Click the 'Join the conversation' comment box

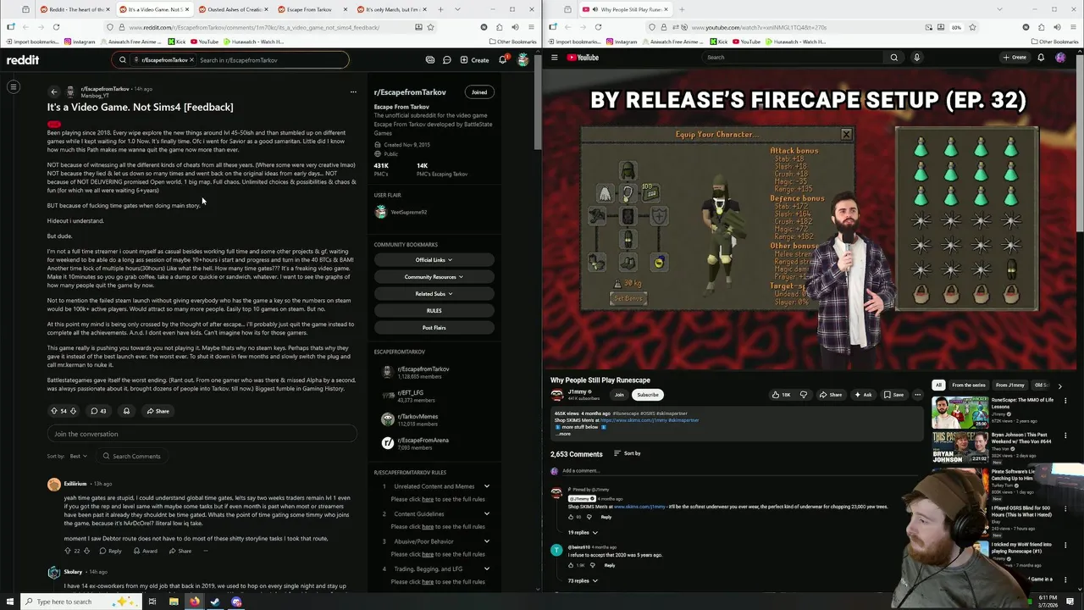coord(202,434)
